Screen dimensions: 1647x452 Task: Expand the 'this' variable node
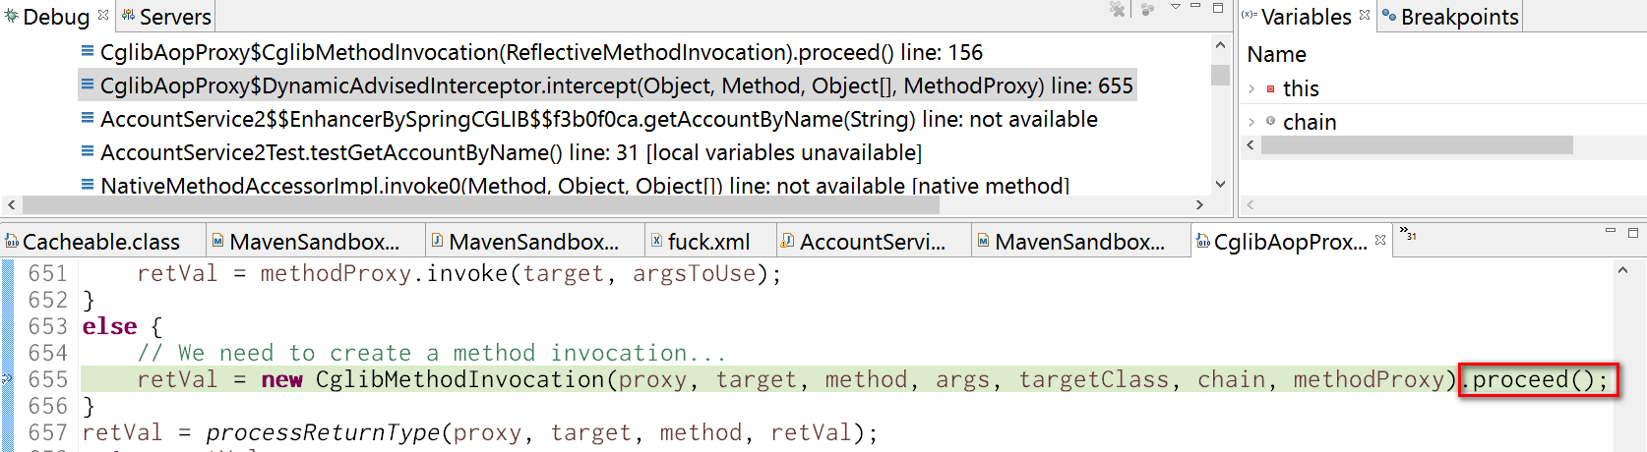point(1251,88)
